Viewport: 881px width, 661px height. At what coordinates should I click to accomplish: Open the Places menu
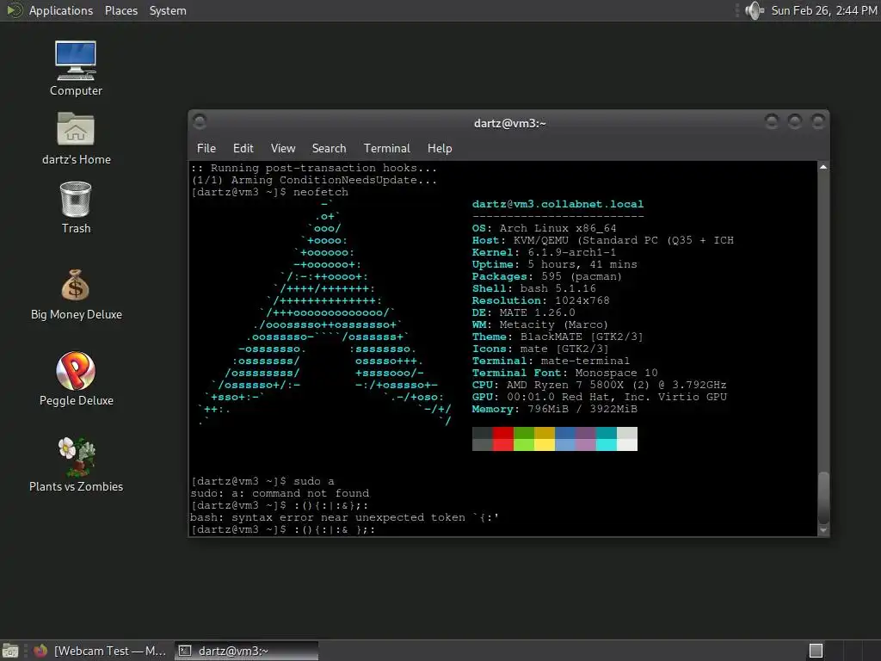pyautogui.click(x=120, y=10)
